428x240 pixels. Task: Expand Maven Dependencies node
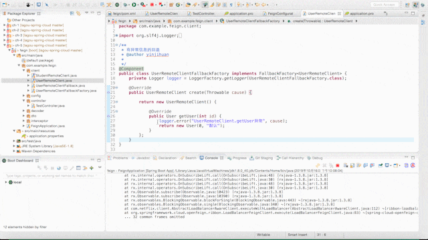(14, 151)
